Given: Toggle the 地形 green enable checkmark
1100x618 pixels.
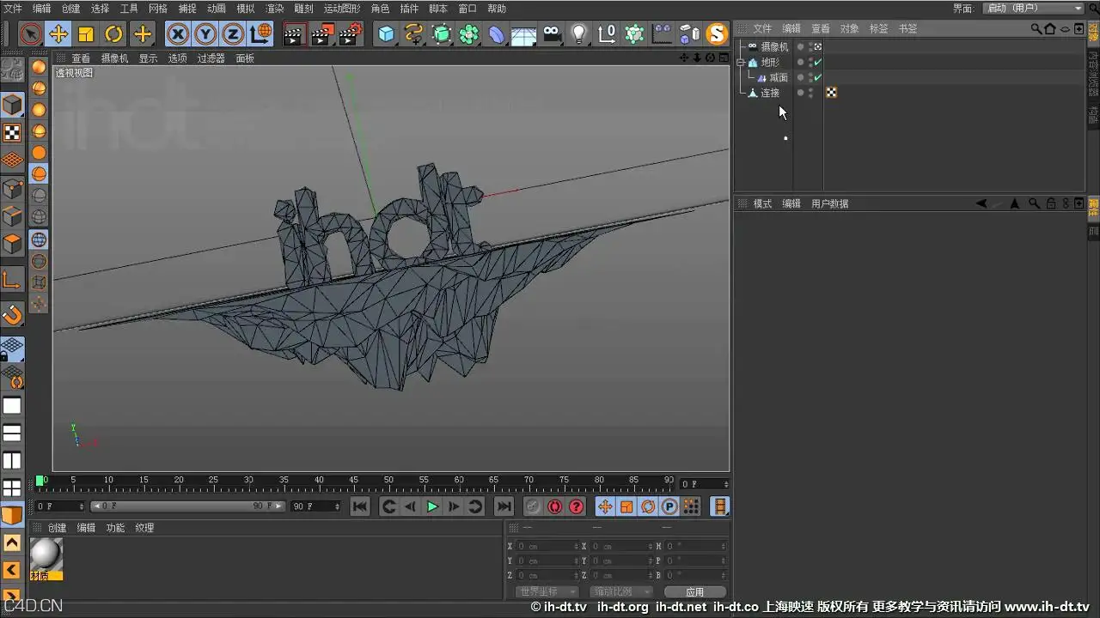Looking at the screenshot, I should pyautogui.click(x=818, y=63).
